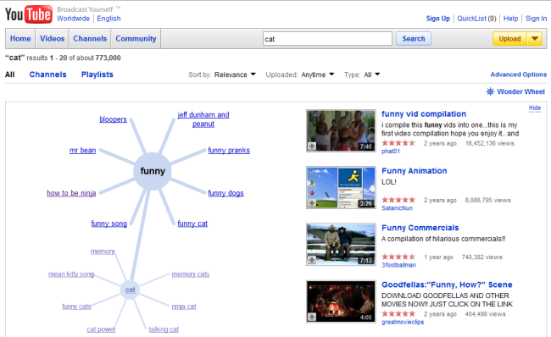Select the funny dogs topic
Image resolution: width=551 pixels, height=337 pixels.
click(225, 193)
